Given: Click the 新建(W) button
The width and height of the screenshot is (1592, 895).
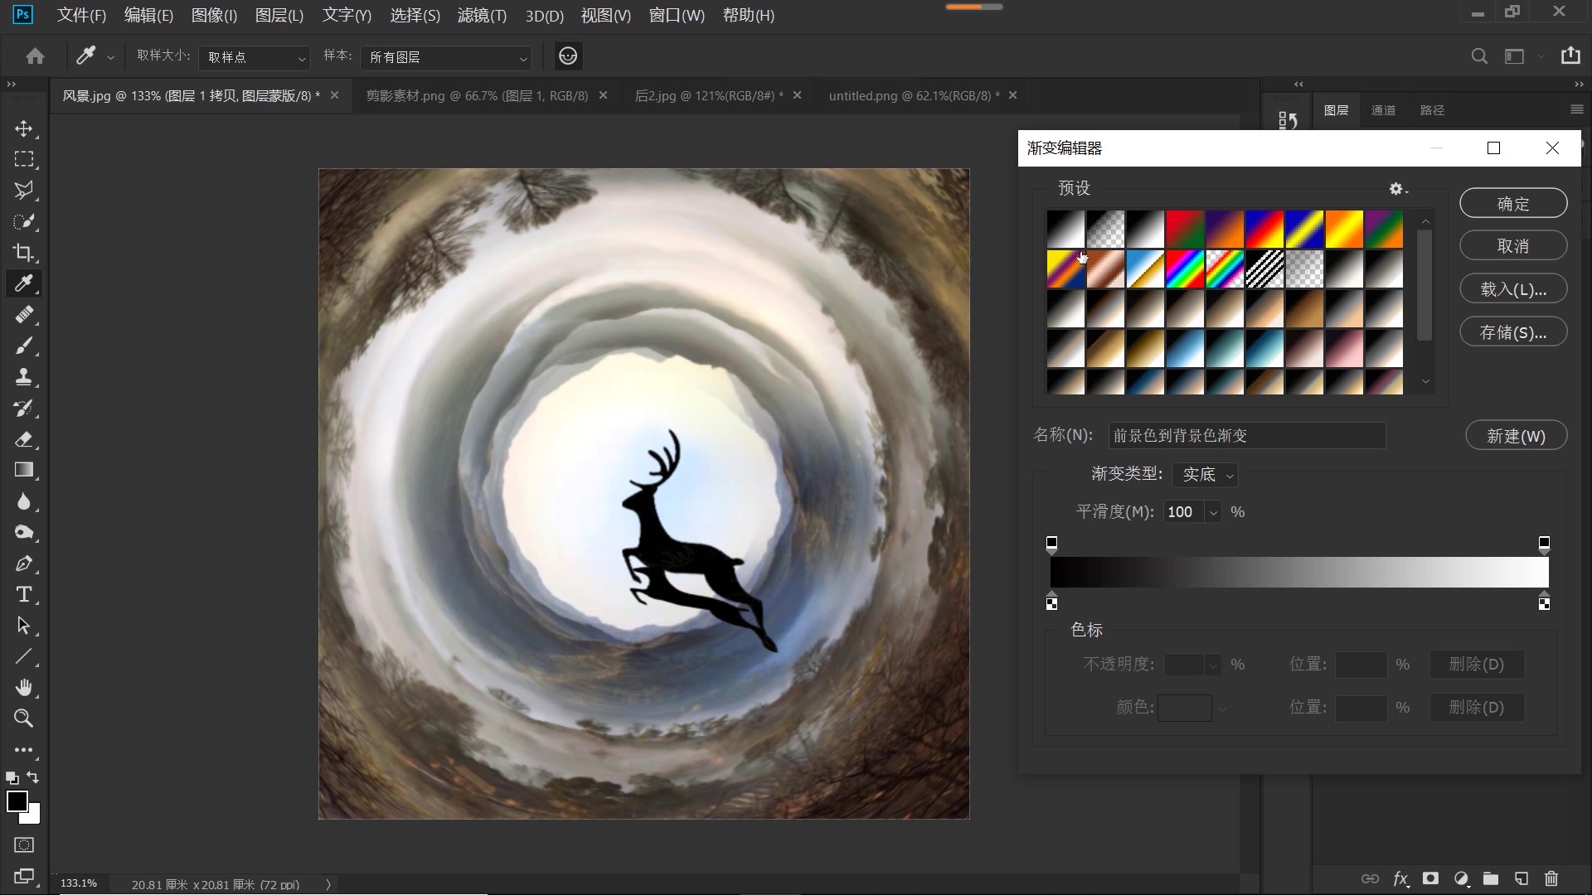Looking at the screenshot, I should pyautogui.click(x=1515, y=436).
